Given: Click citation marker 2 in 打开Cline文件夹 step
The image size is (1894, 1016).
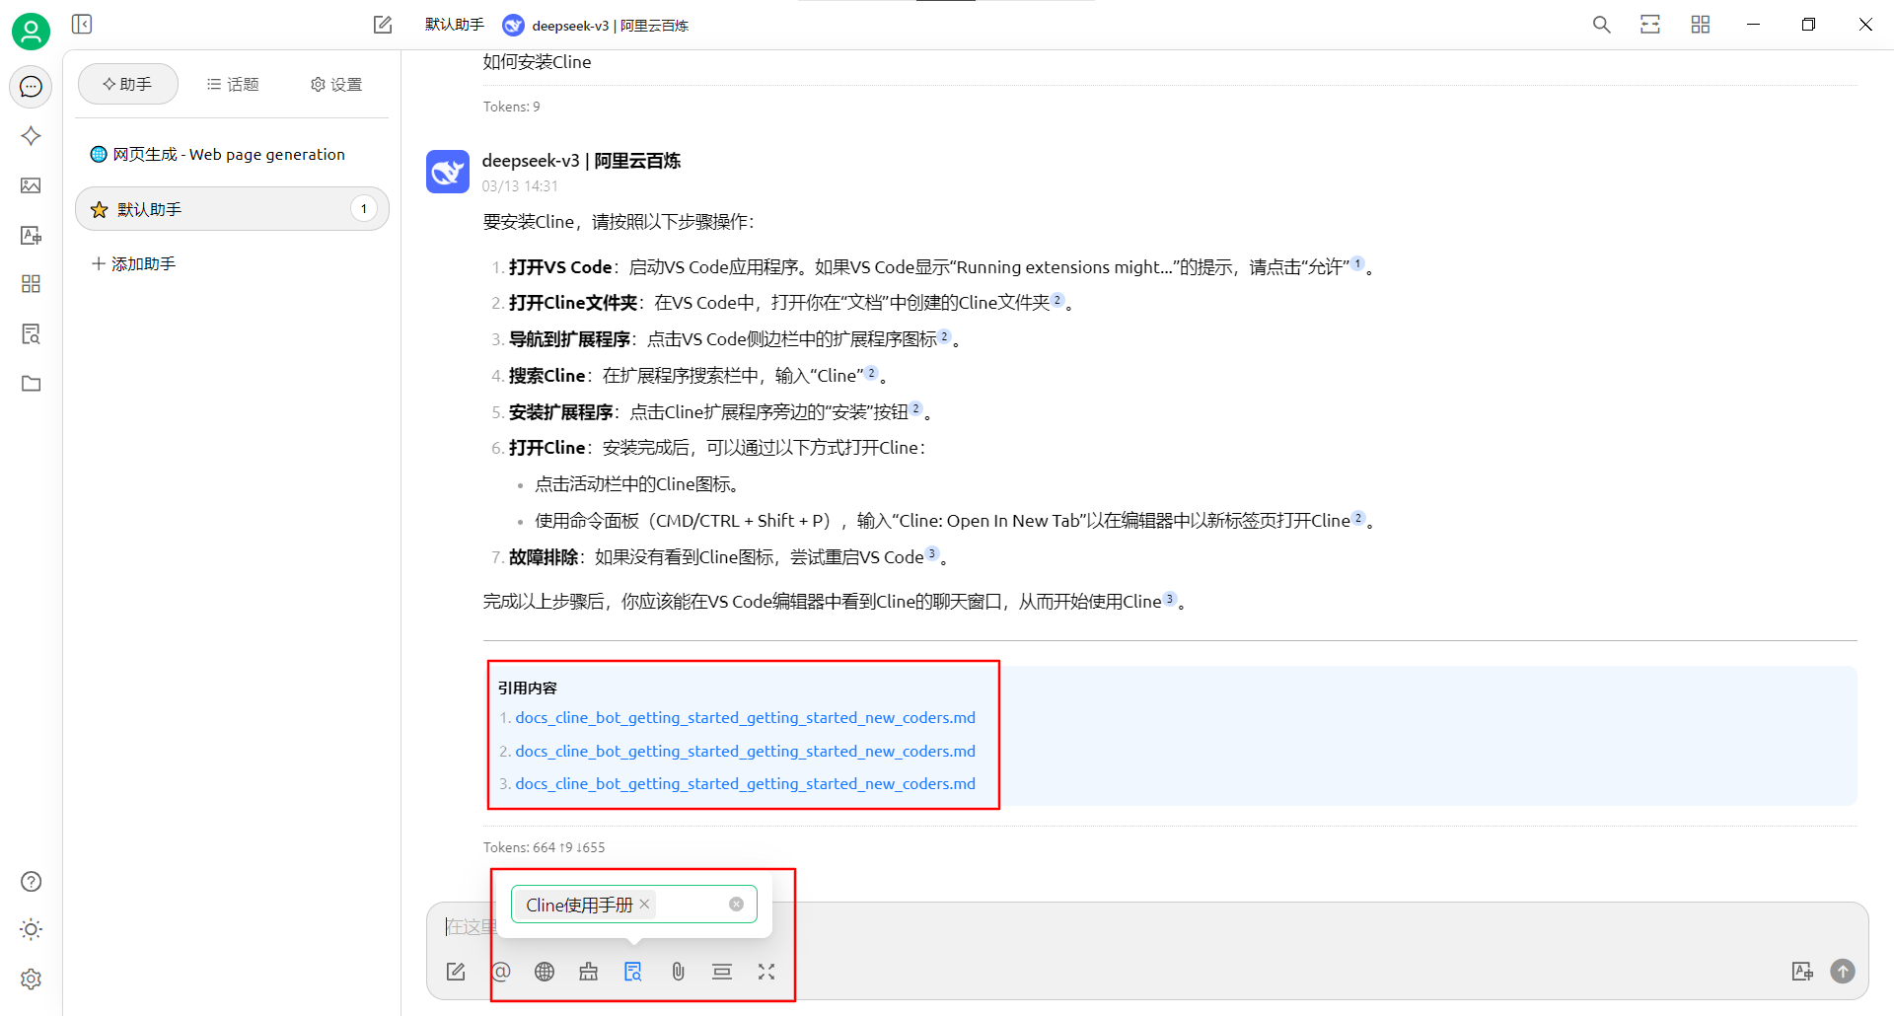Looking at the screenshot, I should [1057, 300].
